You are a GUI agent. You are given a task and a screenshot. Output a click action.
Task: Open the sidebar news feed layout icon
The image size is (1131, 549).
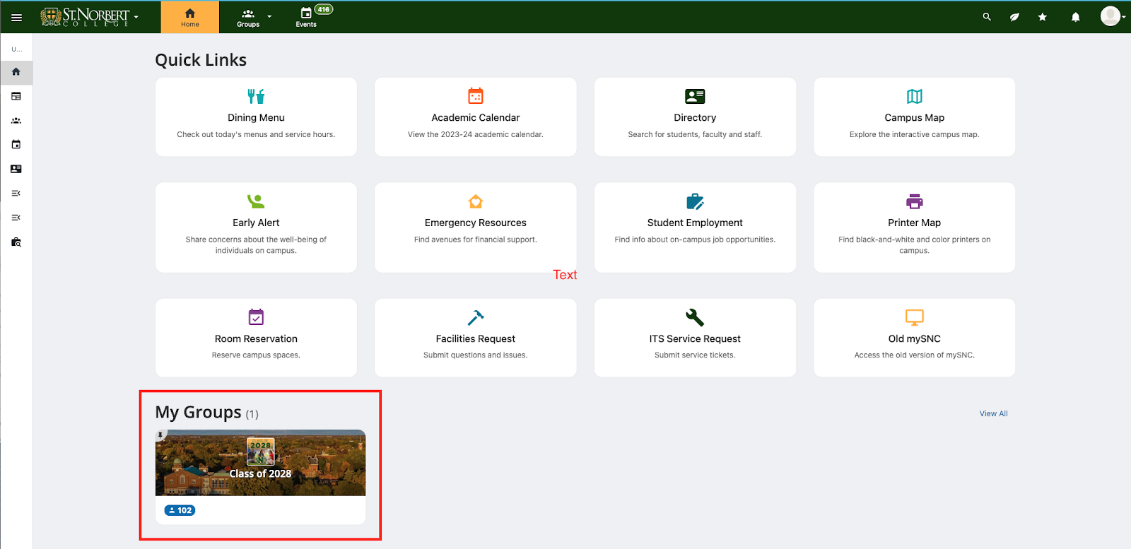click(16, 96)
